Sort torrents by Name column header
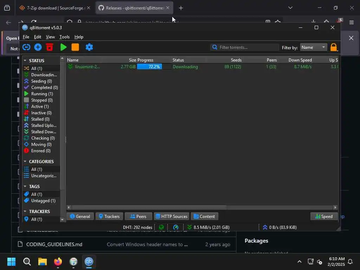This screenshot has height=270, width=360. [x=84, y=60]
